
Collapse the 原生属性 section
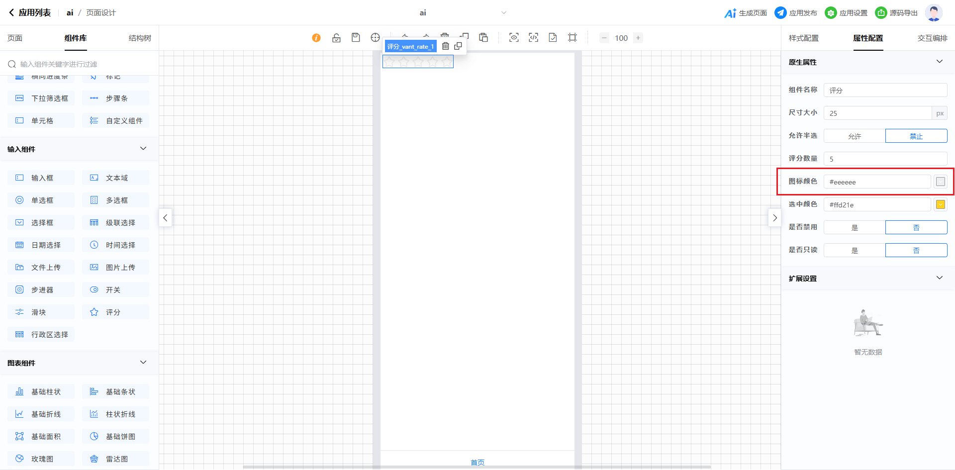[939, 62]
